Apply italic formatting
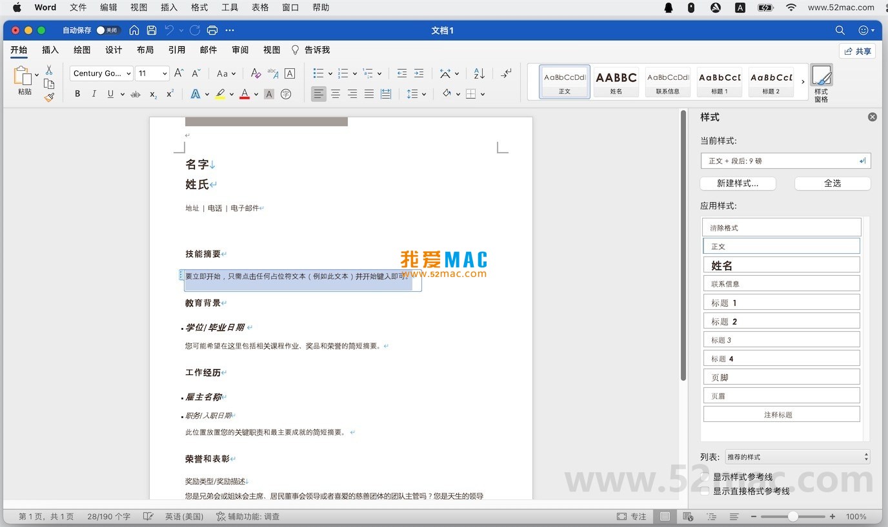The width and height of the screenshot is (888, 527). 94,94
